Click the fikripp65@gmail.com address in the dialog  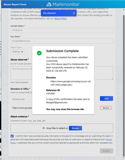tap(57, 102)
